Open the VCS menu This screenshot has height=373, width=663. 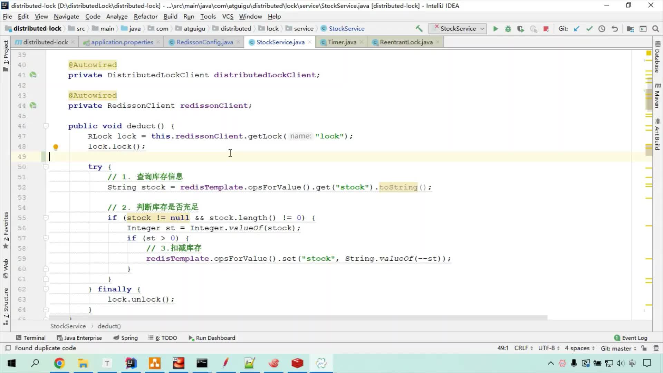tap(228, 17)
